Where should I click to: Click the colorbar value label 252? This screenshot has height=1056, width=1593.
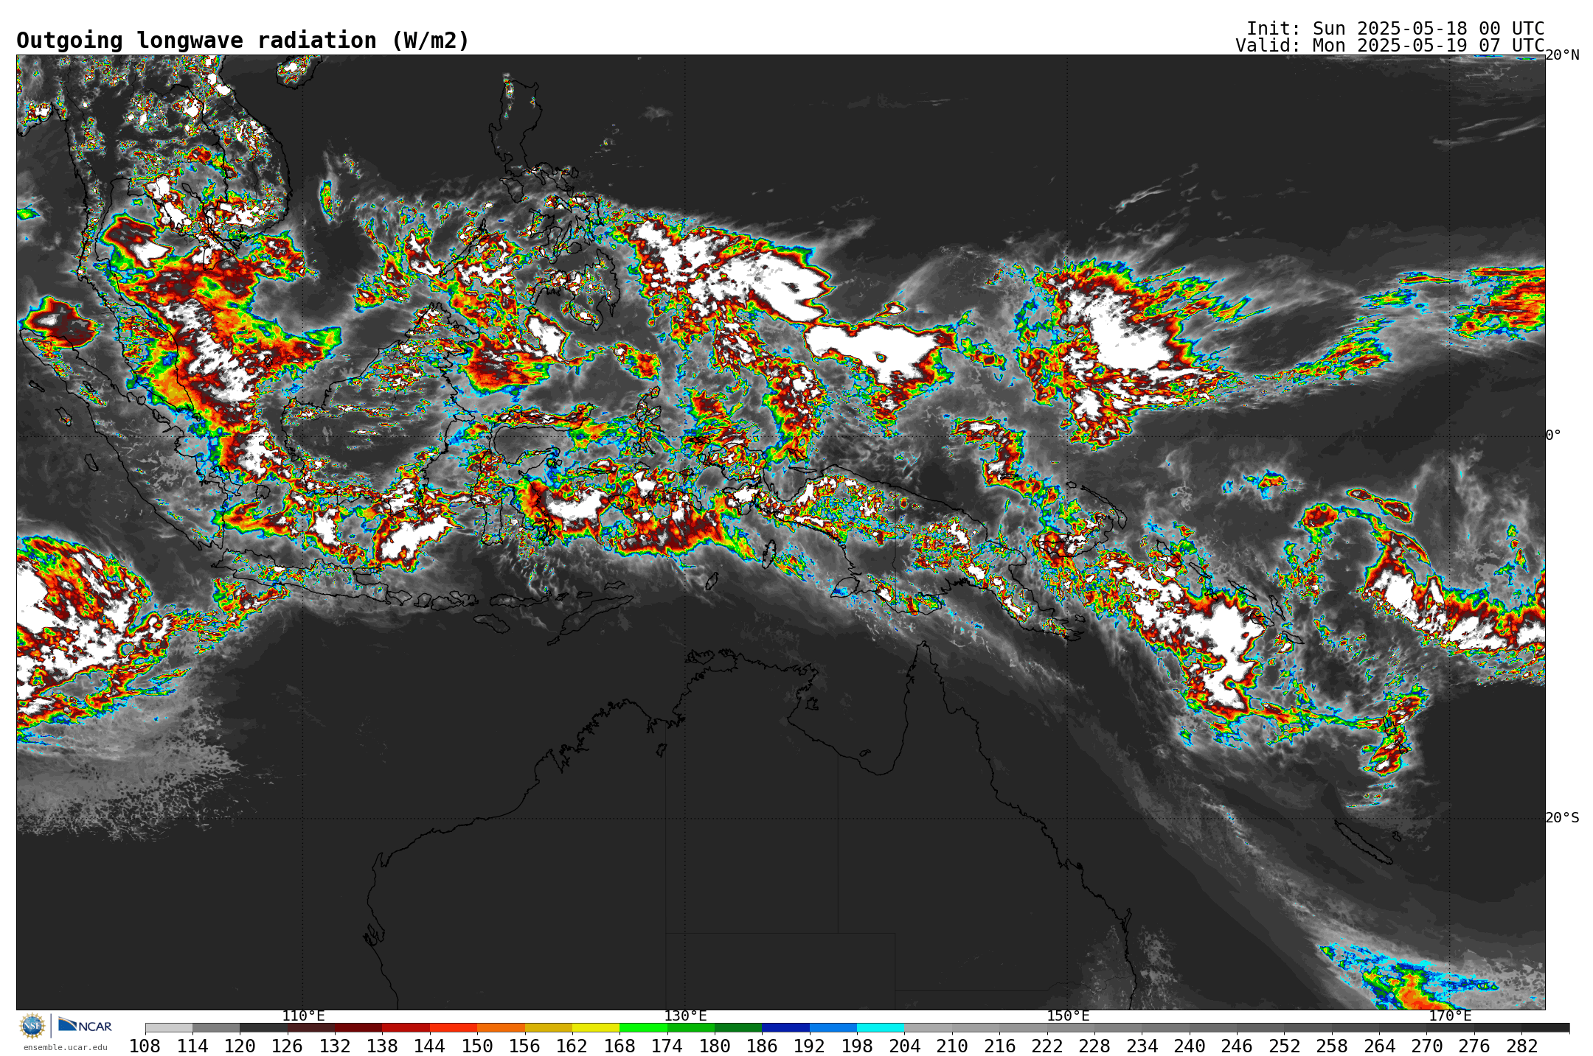1284,1046
